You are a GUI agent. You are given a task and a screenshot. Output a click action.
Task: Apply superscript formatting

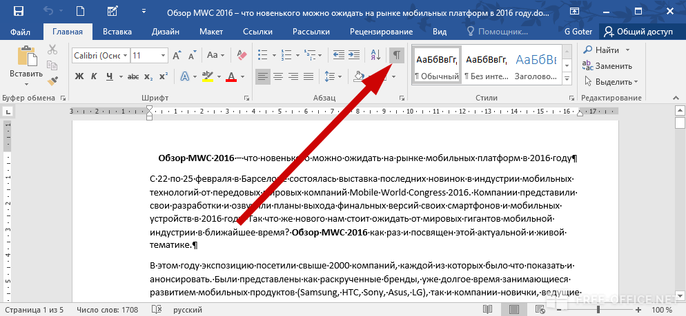(x=163, y=77)
